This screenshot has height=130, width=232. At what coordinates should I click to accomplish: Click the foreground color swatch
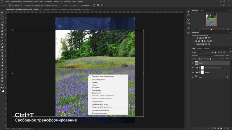[1, 90]
